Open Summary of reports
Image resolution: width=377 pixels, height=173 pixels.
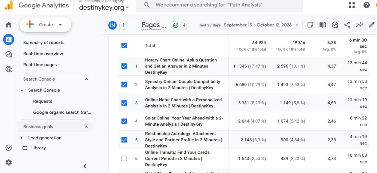click(x=44, y=42)
